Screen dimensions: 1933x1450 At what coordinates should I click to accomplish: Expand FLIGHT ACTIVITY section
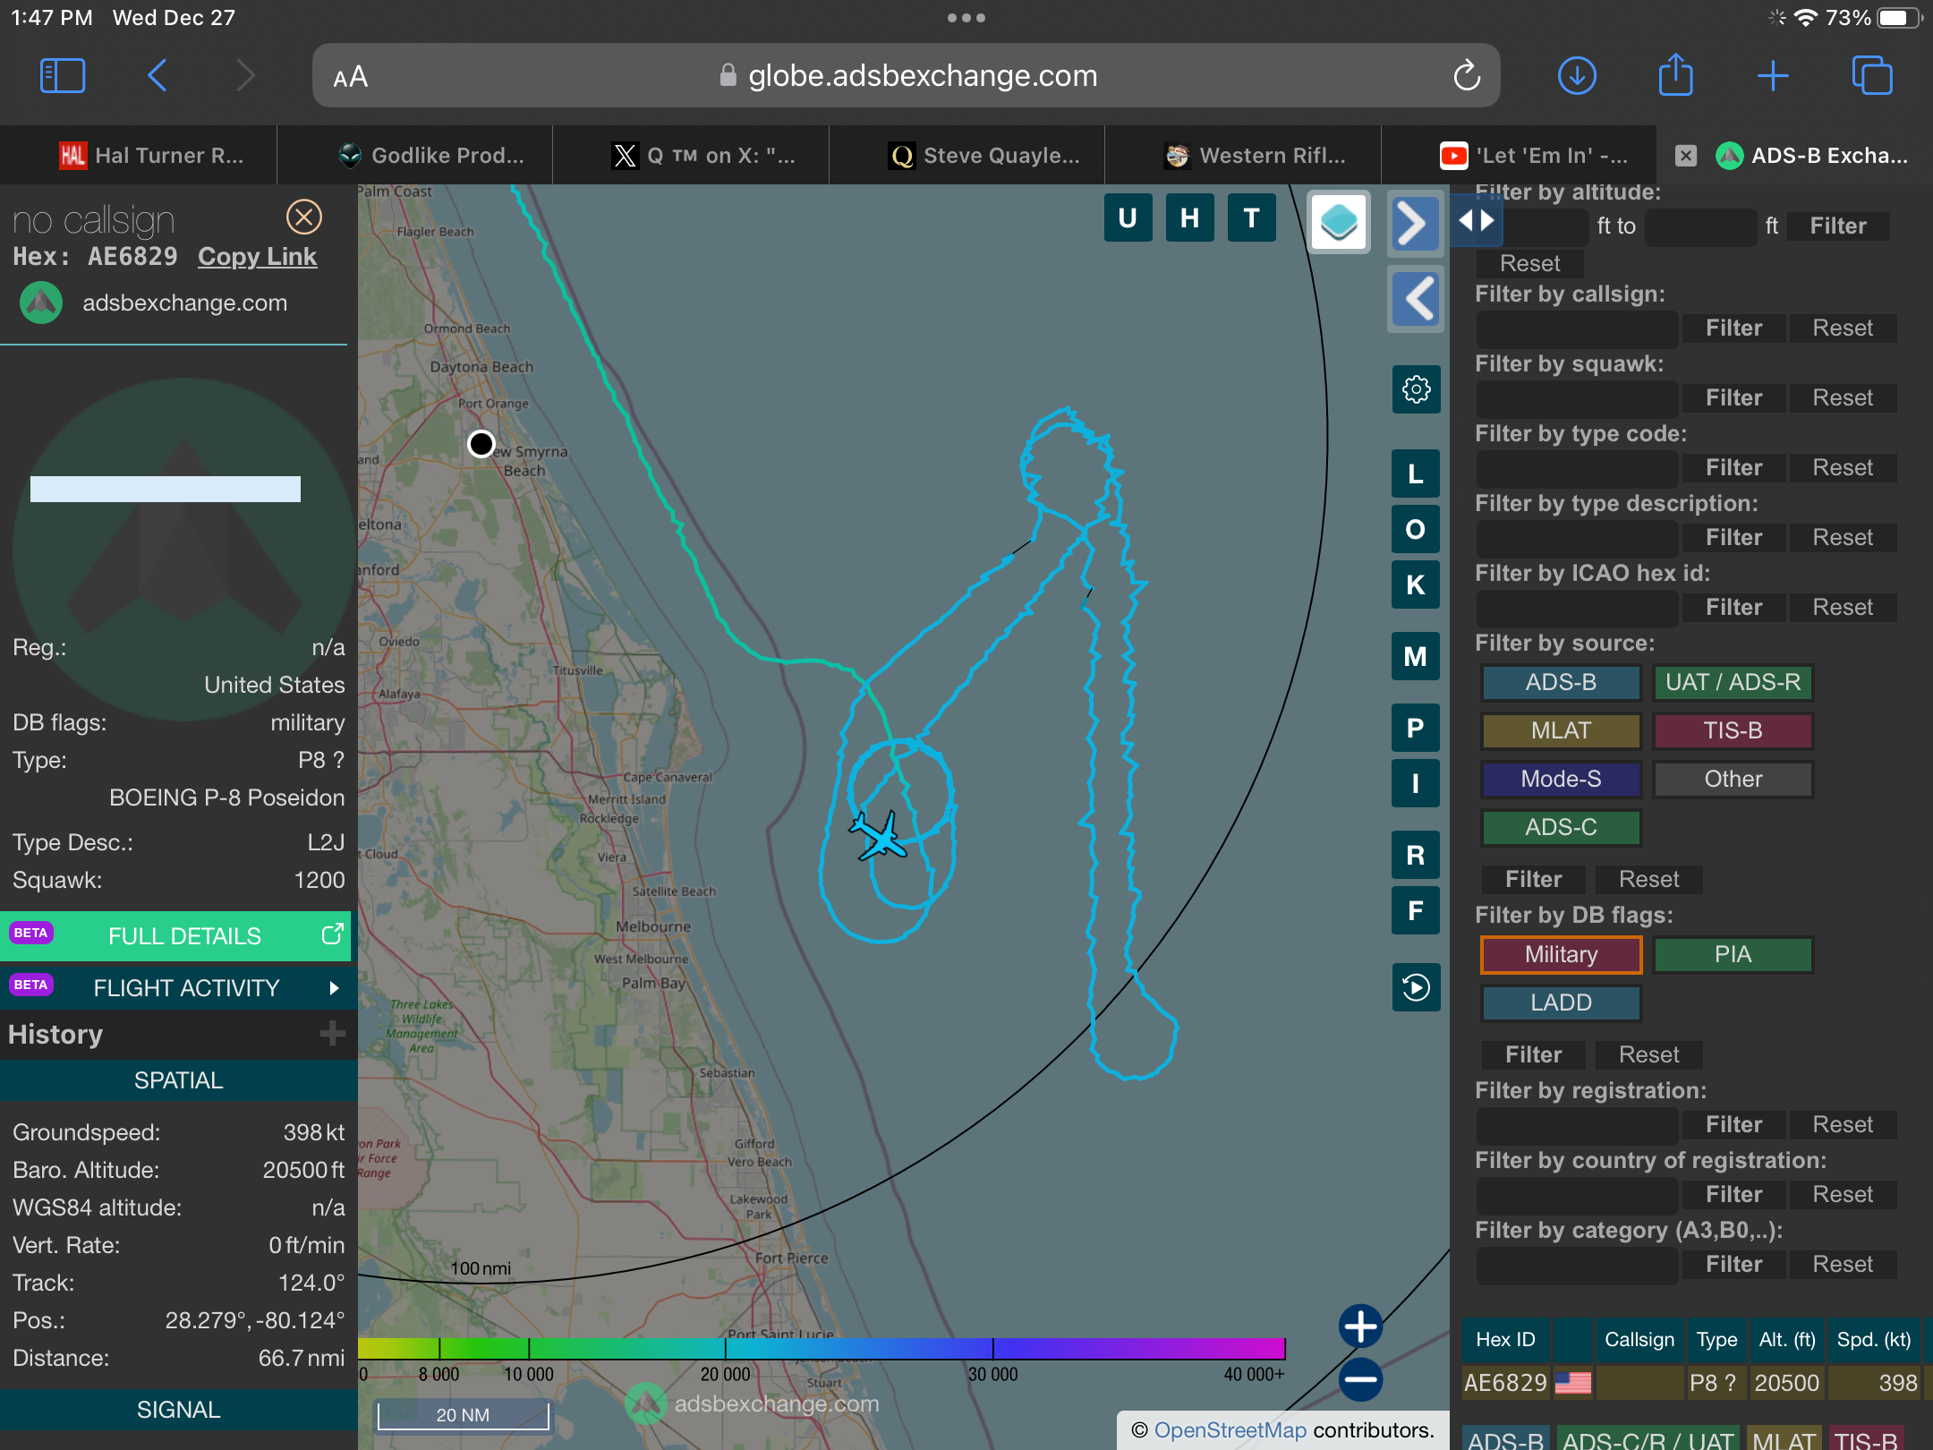tap(179, 987)
